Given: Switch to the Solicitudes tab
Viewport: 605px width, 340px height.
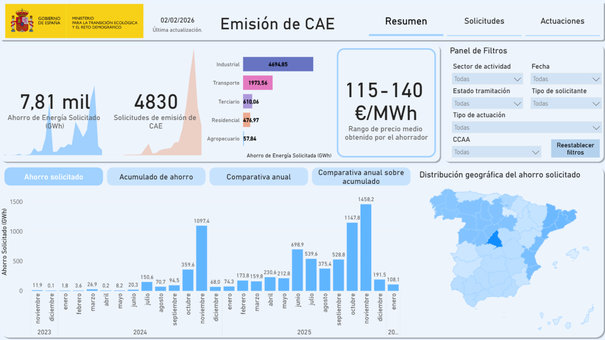Looking at the screenshot, I should 484,21.
